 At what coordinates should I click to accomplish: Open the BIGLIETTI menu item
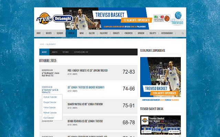[x=153, y=33]
